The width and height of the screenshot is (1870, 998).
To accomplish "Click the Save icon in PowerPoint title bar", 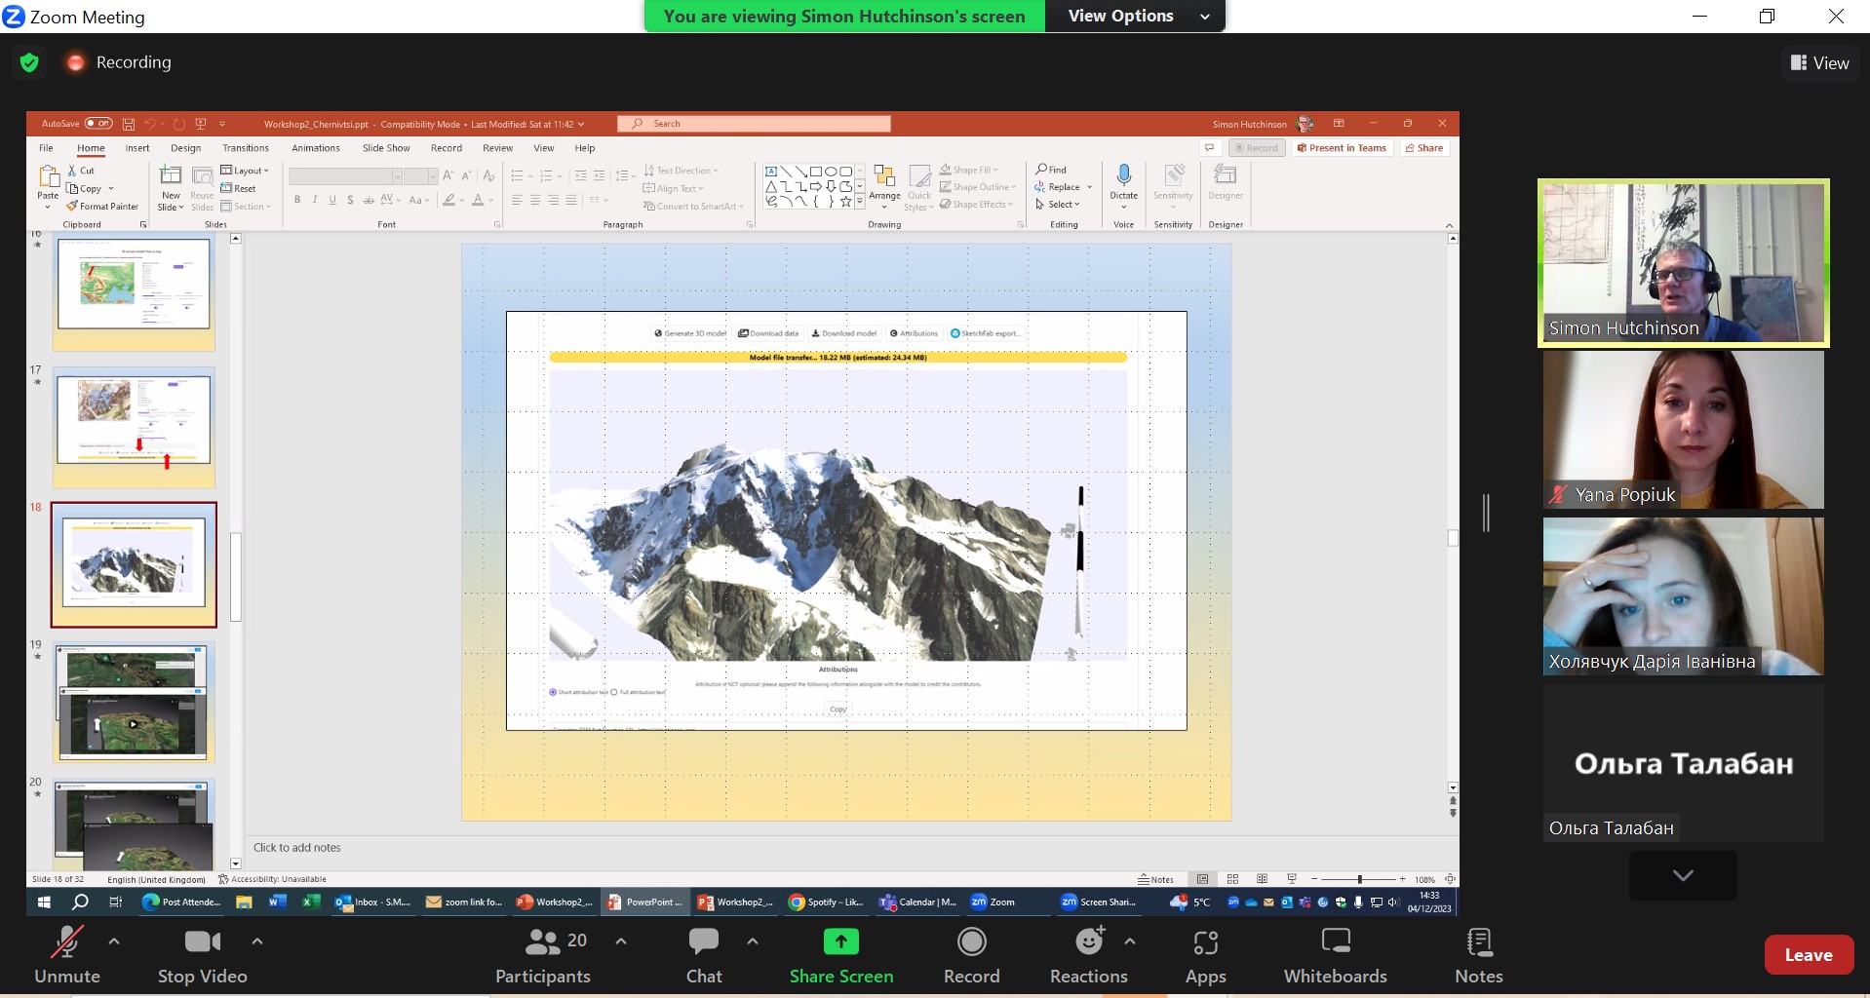I will click(129, 124).
